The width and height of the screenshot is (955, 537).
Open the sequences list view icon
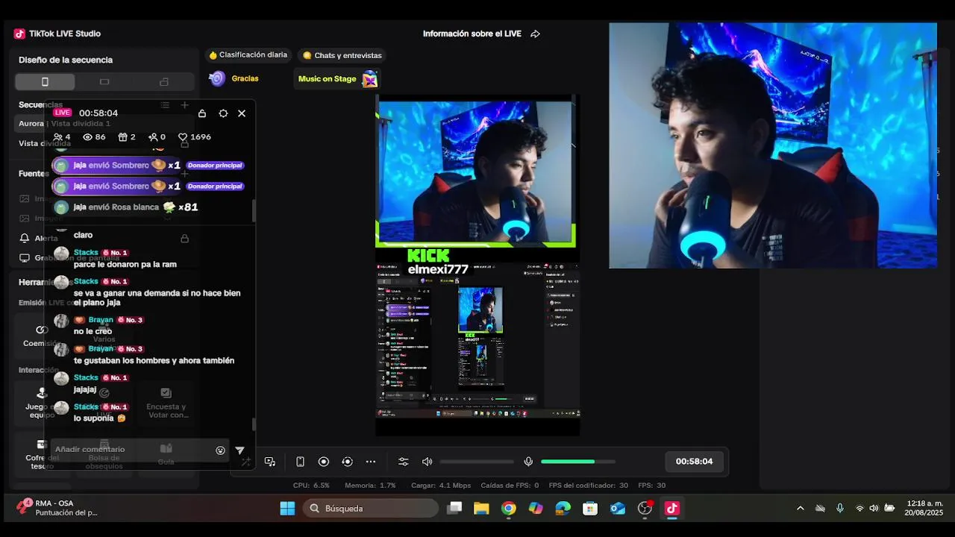pos(165,105)
